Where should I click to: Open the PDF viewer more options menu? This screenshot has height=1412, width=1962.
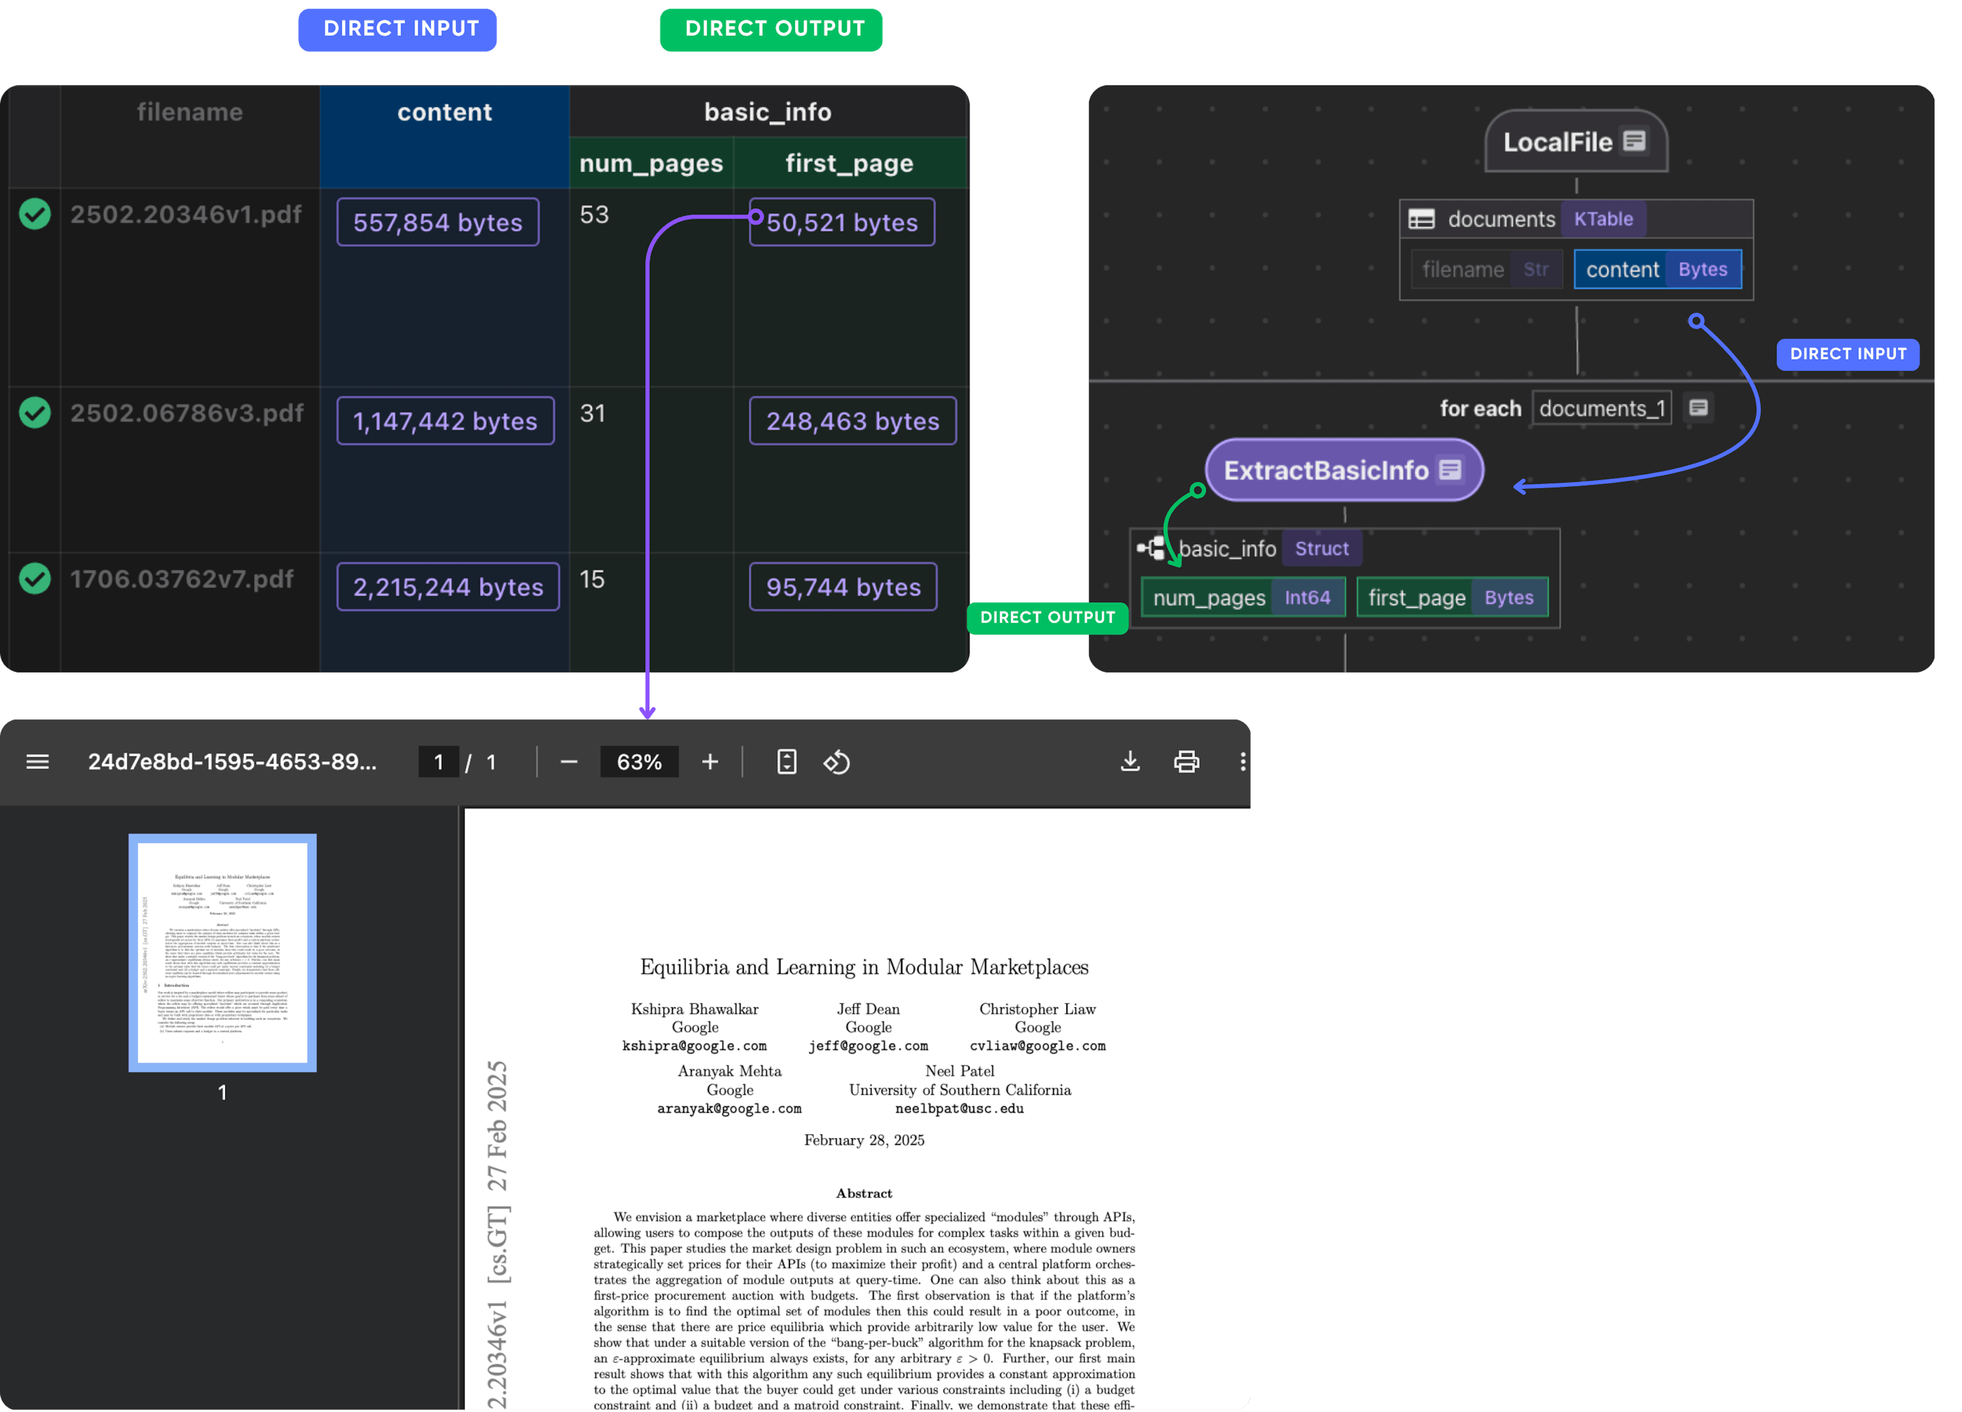(x=1242, y=761)
